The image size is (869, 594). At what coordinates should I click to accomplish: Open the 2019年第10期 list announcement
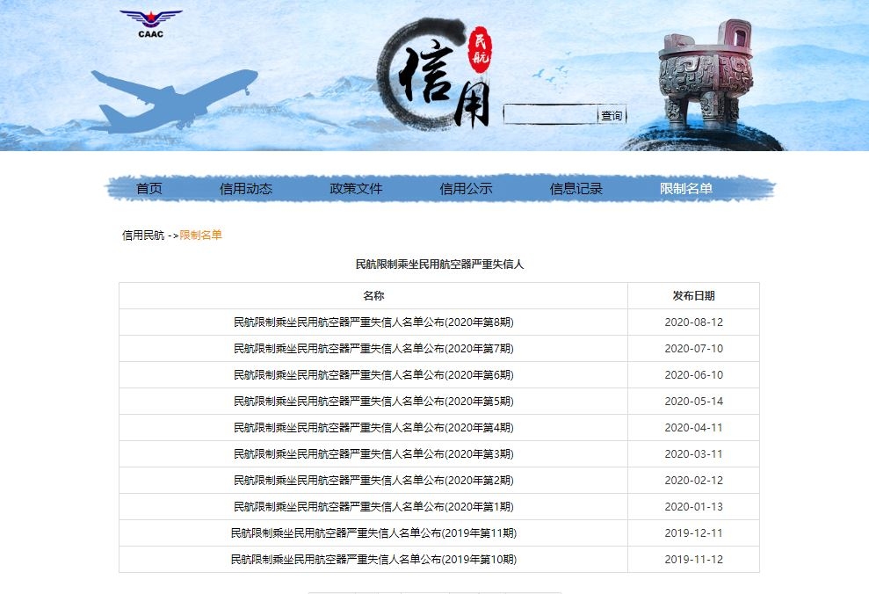pyautogui.click(x=373, y=560)
